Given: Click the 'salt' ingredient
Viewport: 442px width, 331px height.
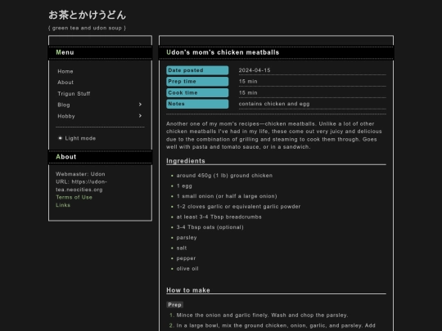Looking at the screenshot, I should (x=182, y=248).
